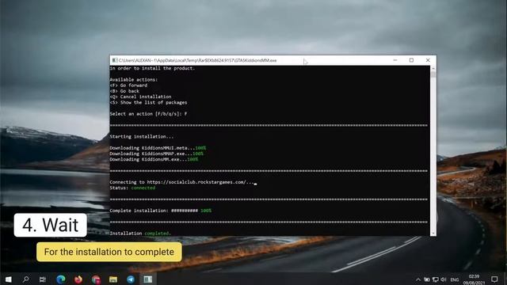Screen dimensions: 507x285
Task: Click the '<B> Go back' line
Action: coord(124,91)
